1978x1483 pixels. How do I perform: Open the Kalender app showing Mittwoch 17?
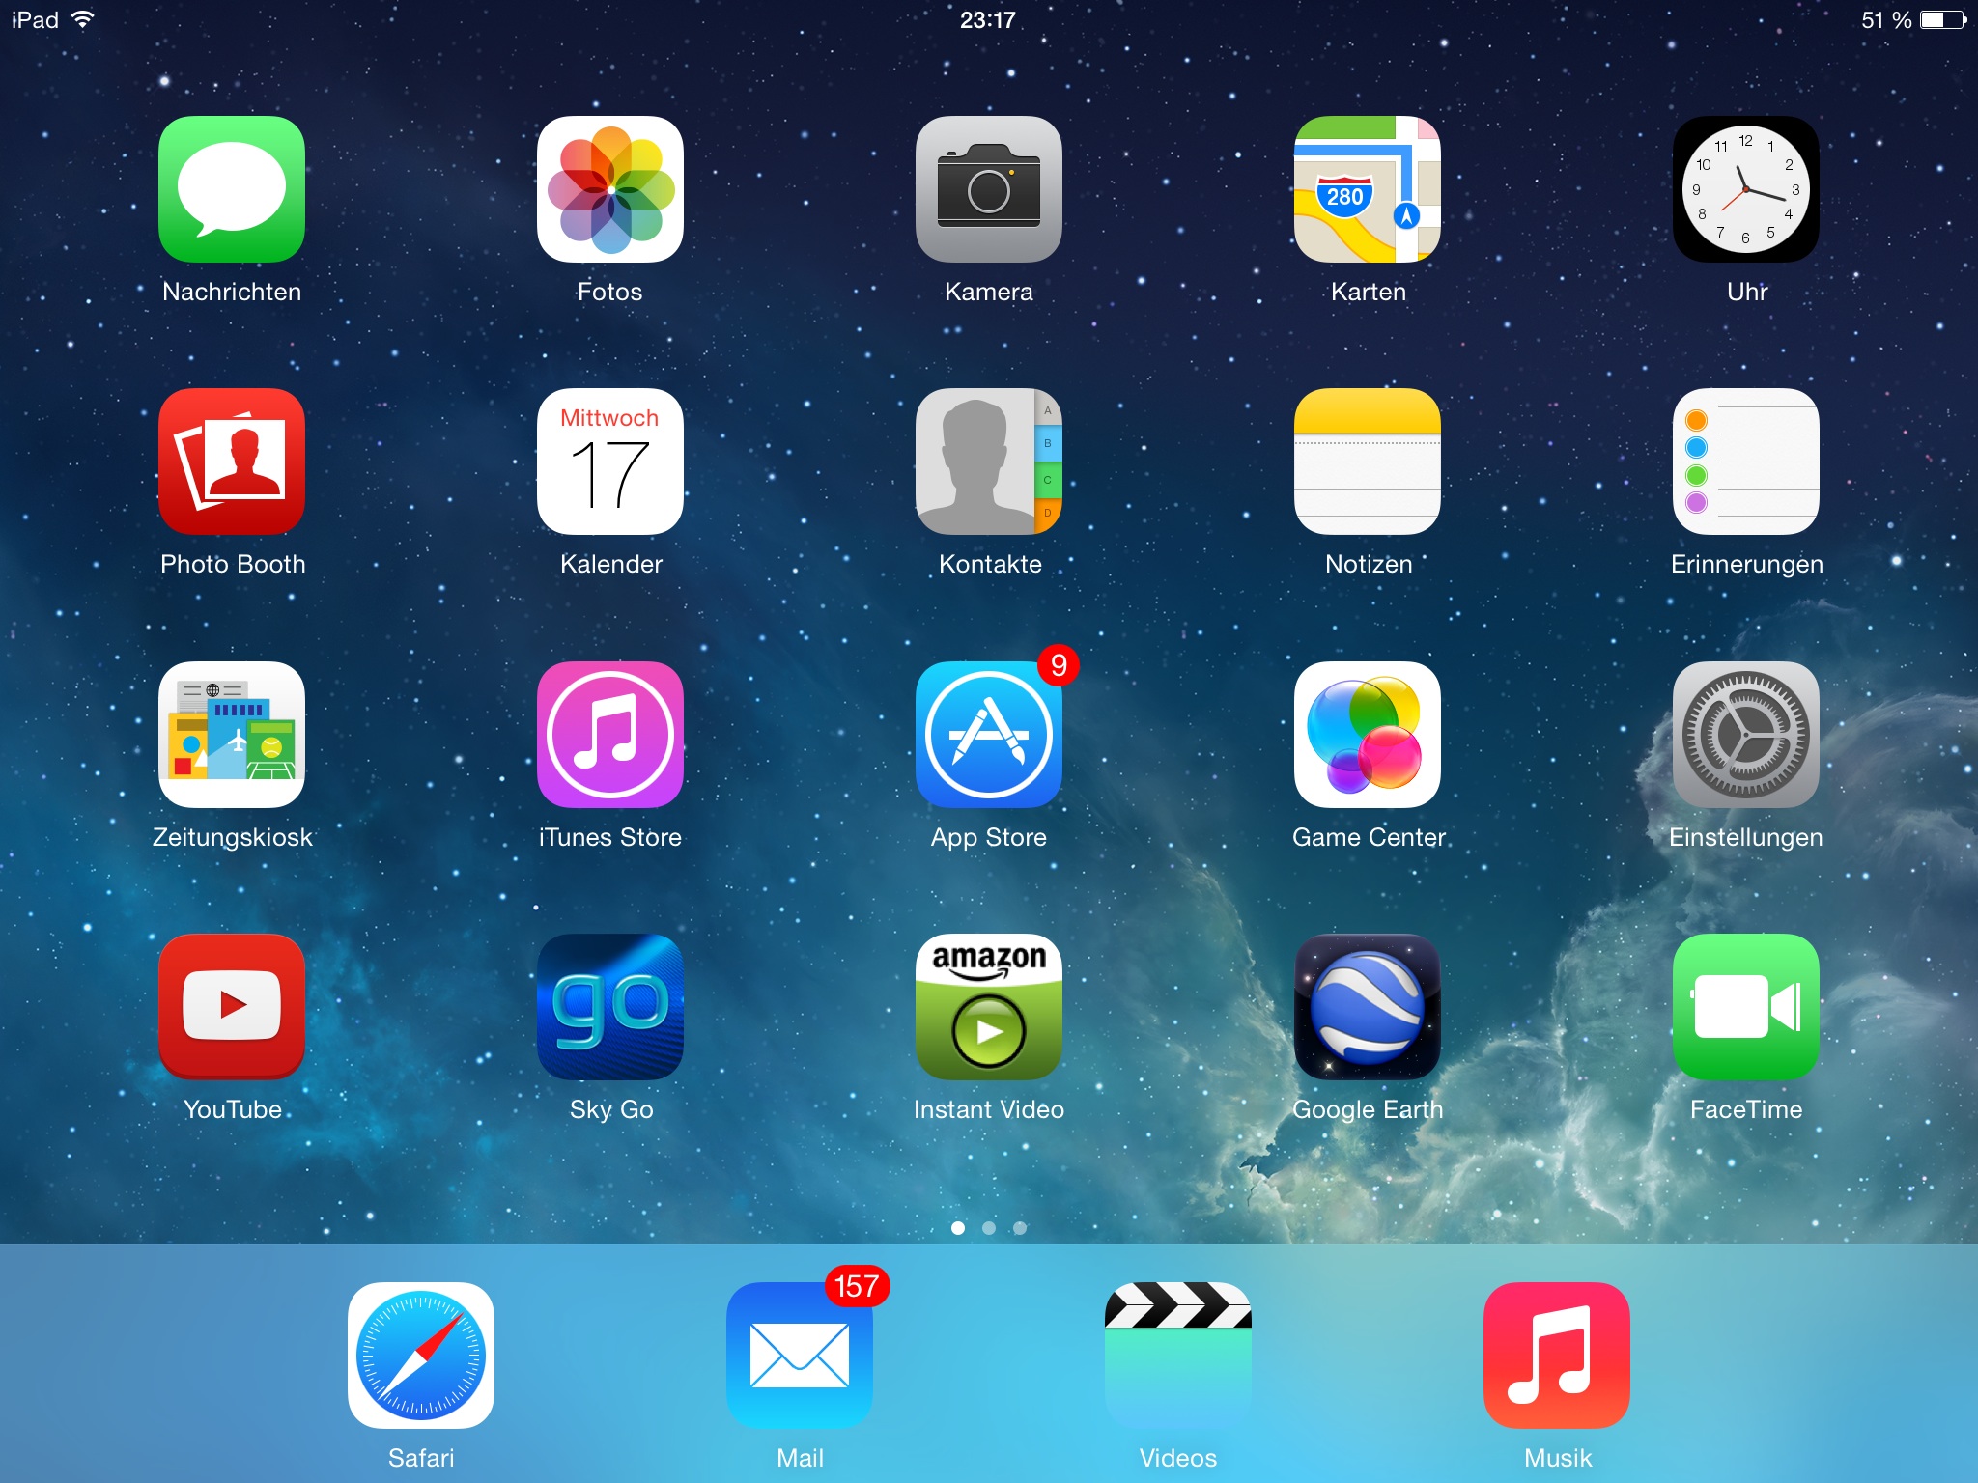tap(610, 462)
